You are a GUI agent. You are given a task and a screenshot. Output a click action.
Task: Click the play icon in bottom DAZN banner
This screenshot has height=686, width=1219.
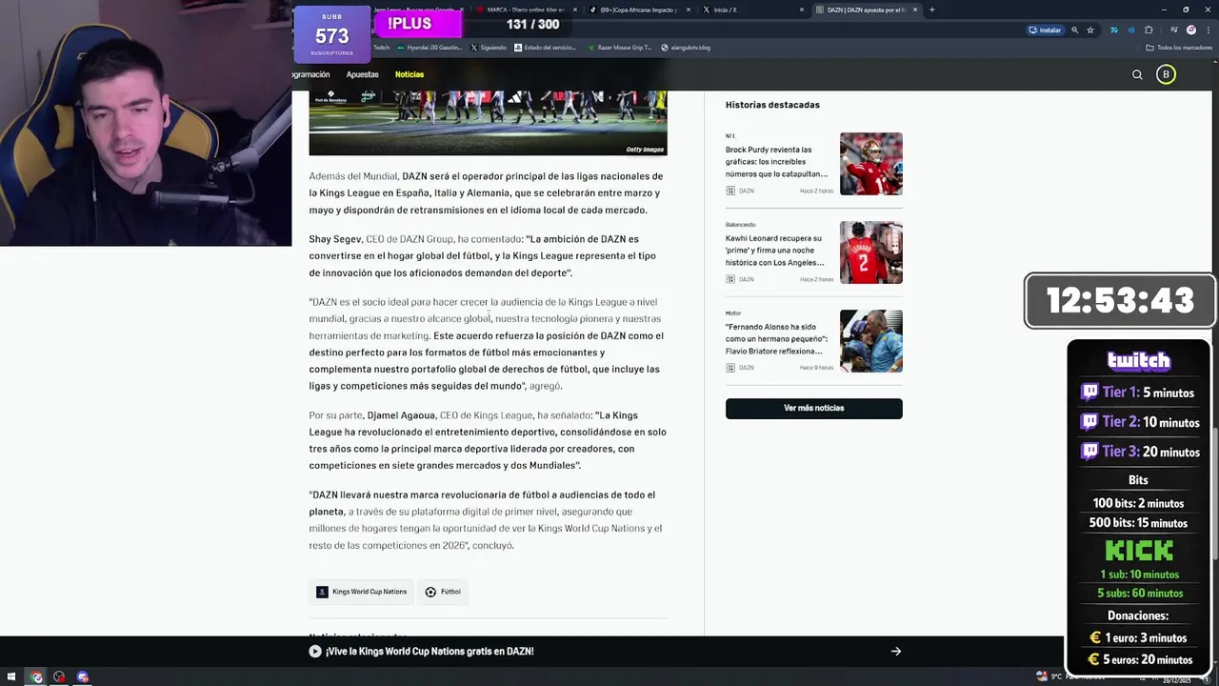pos(315,652)
